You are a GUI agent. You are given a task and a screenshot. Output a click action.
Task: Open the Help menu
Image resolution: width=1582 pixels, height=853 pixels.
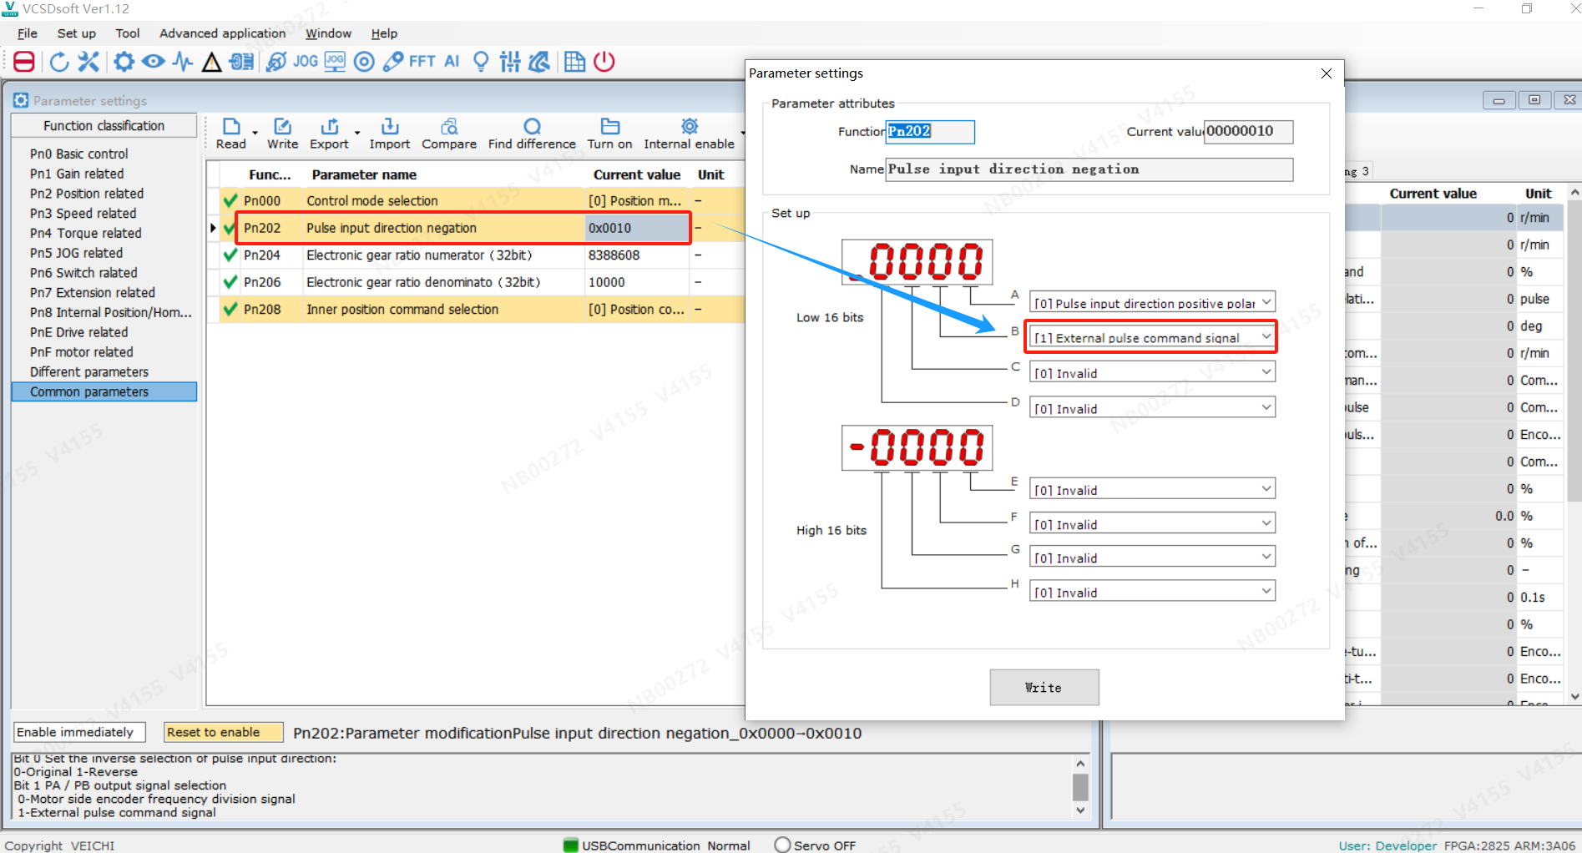pyautogui.click(x=384, y=33)
